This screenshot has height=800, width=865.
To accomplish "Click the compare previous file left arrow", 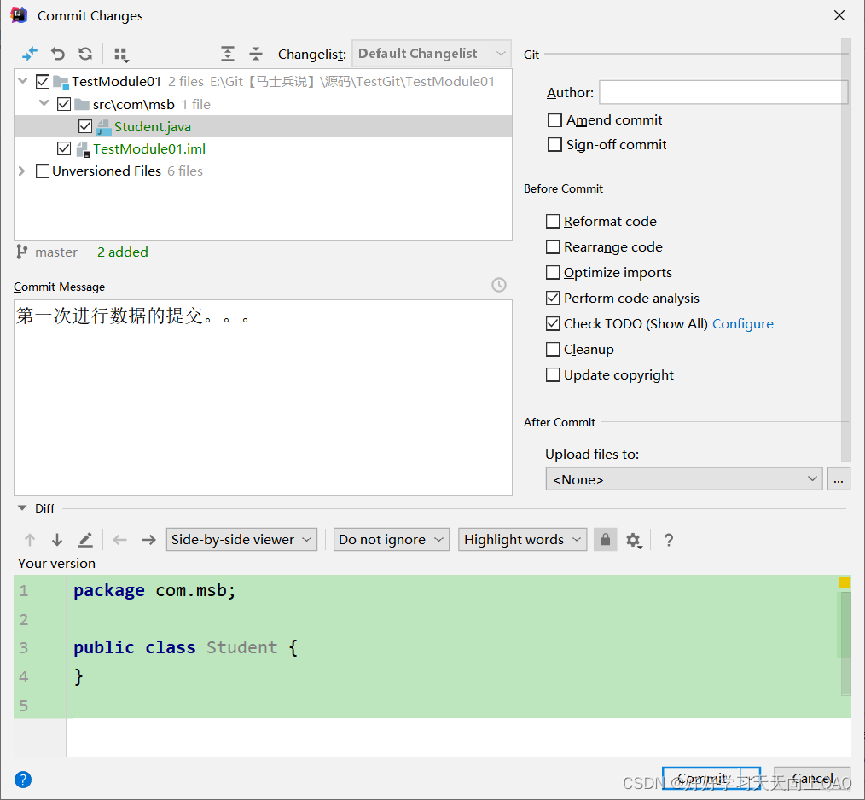I will click(119, 540).
